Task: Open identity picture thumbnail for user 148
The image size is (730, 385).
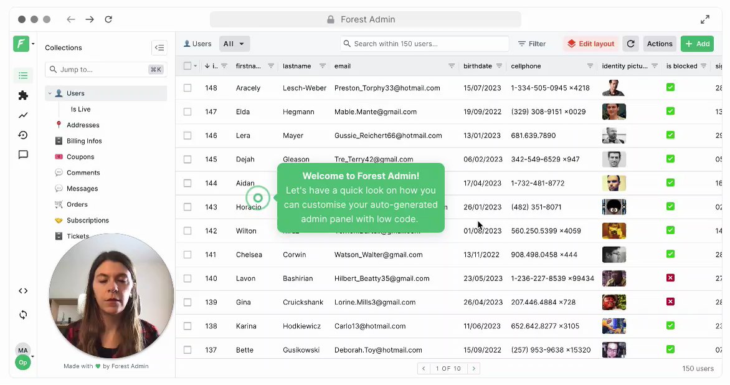Action: (614, 87)
